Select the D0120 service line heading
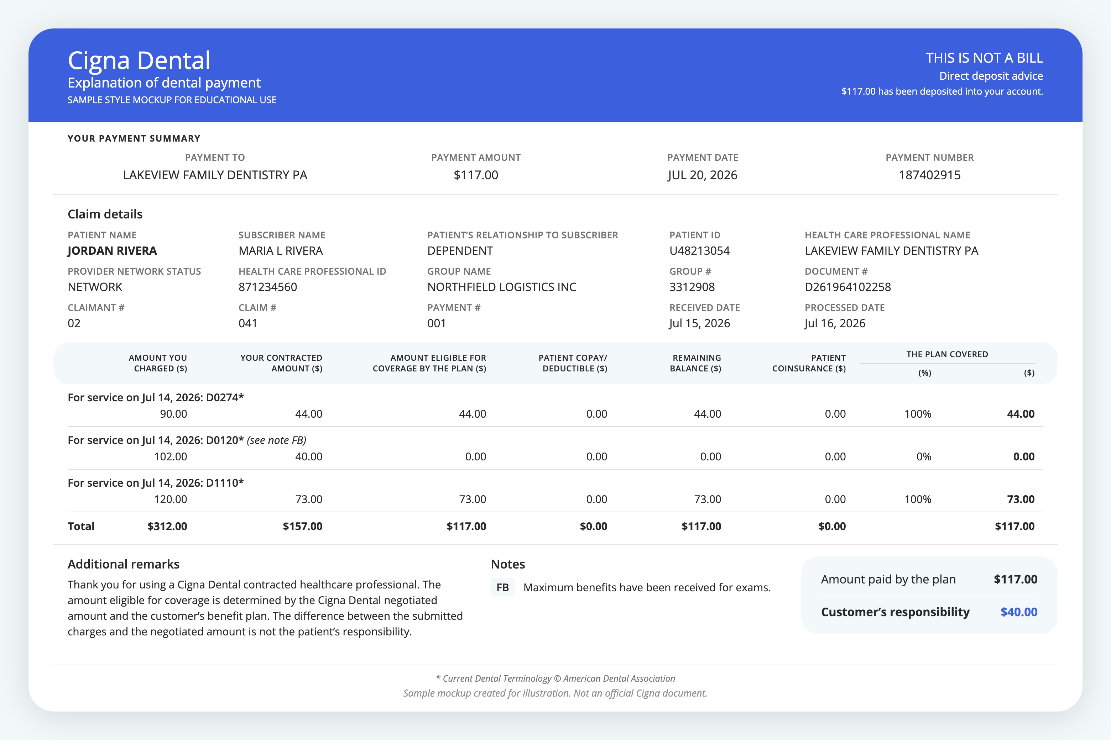 (x=156, y=440)
